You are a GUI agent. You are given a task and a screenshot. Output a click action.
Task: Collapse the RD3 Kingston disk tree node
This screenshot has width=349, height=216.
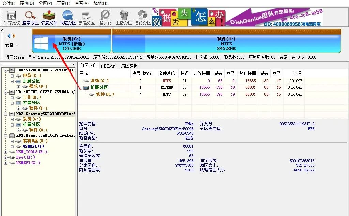[x=5, y=136]
